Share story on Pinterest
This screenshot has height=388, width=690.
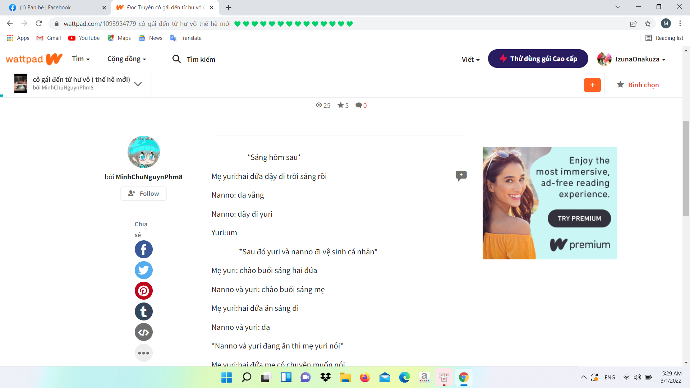coord(143,291)
